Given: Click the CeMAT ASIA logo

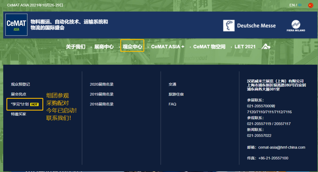Looking at the screenshot, I should pos(16,25).
